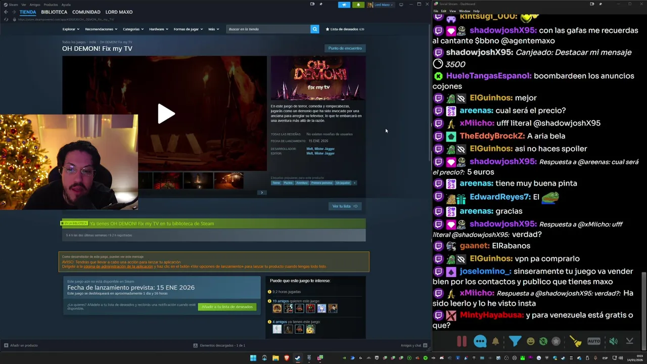
Task: Advance thumbnail strip with right arrow
Action: click(x=261, y=193)
